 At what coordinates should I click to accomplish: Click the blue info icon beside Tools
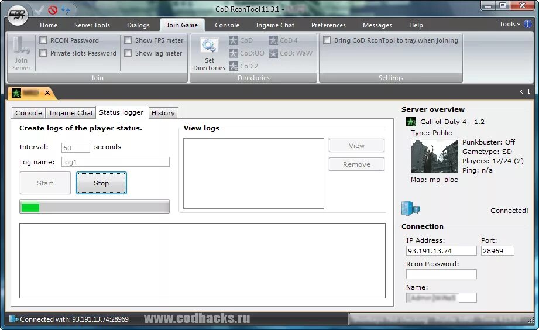(x=528, y=24)
